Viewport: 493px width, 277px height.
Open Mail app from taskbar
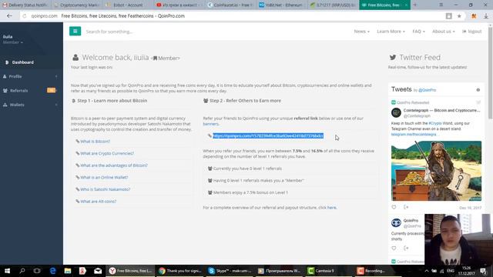[x=98, y=271]
